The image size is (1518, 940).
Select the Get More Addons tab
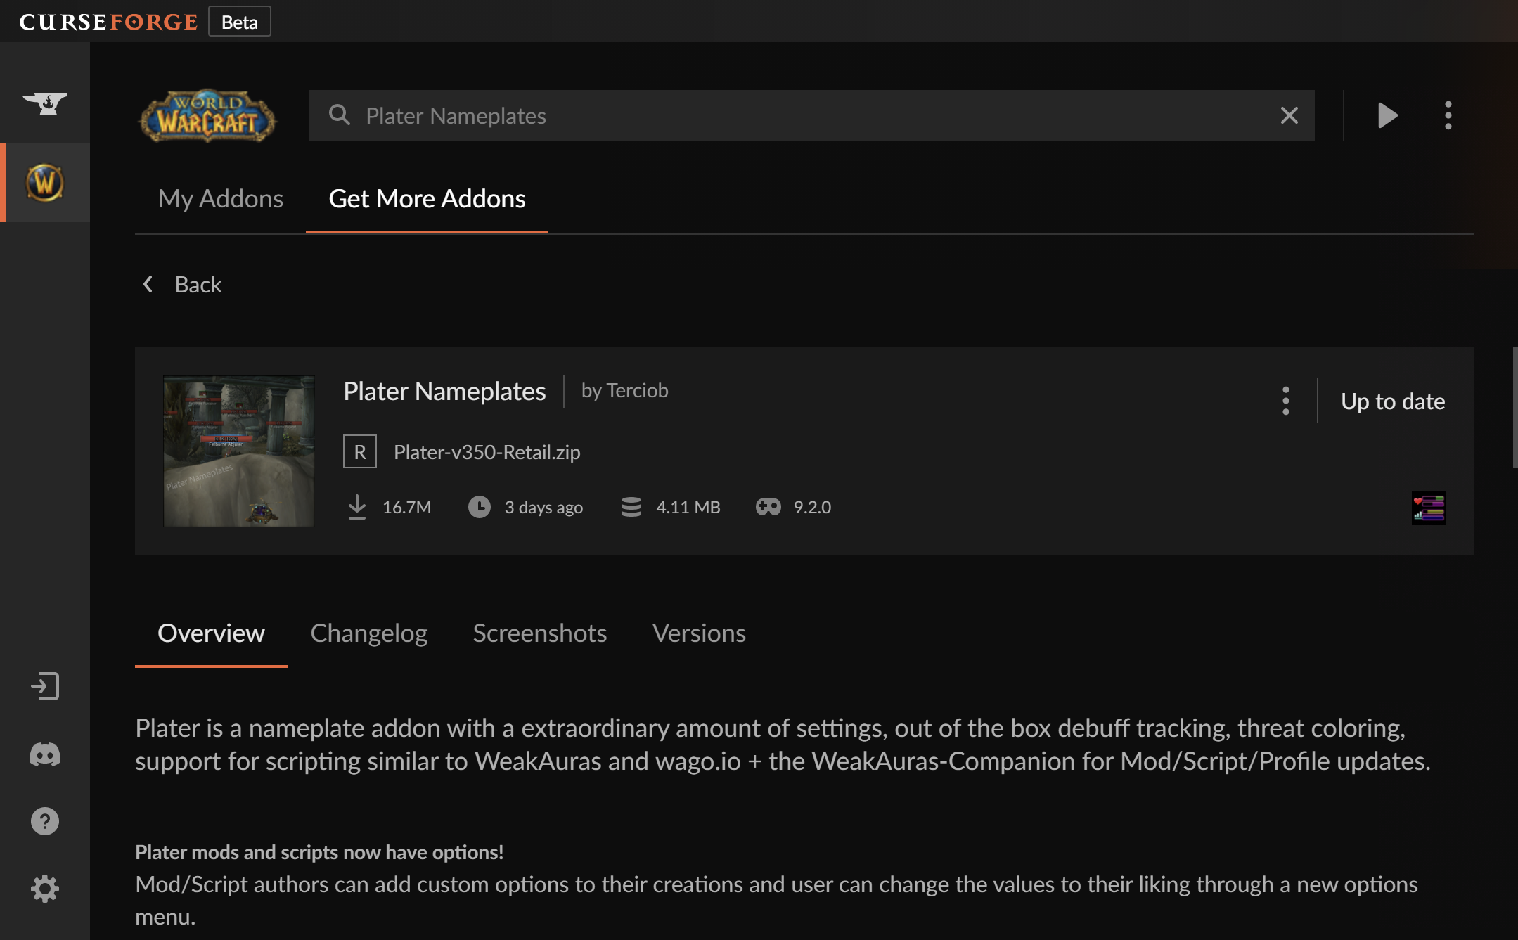point(427,199)
